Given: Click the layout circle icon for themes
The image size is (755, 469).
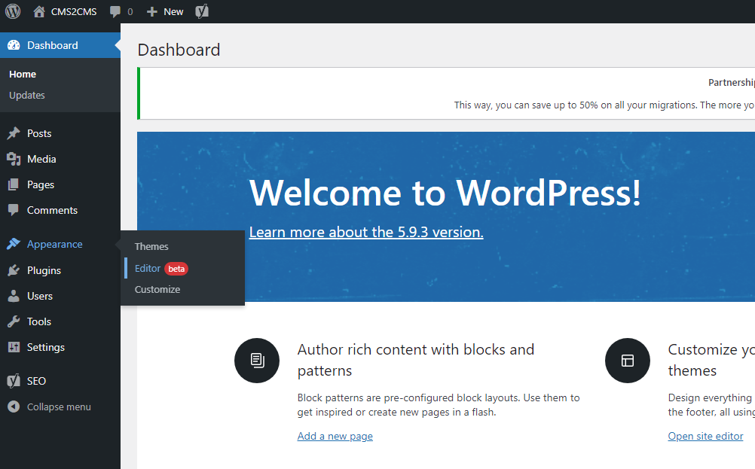Looking at the screenshot, I should tap(628, 361).
